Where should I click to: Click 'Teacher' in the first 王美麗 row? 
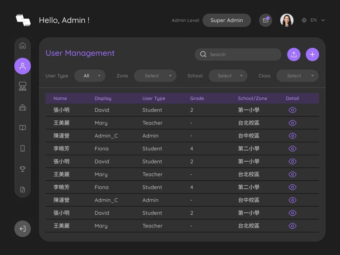[x=152, y=123]
